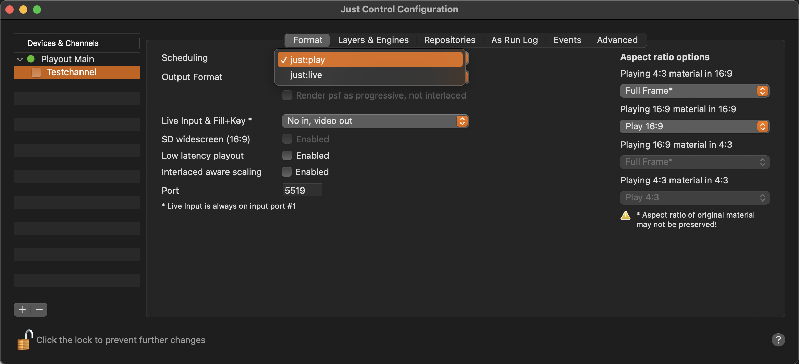Click the lock icon to prevent changes

[25, 340]
